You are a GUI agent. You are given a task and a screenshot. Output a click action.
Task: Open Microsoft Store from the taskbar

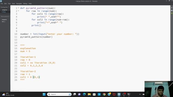94,94
